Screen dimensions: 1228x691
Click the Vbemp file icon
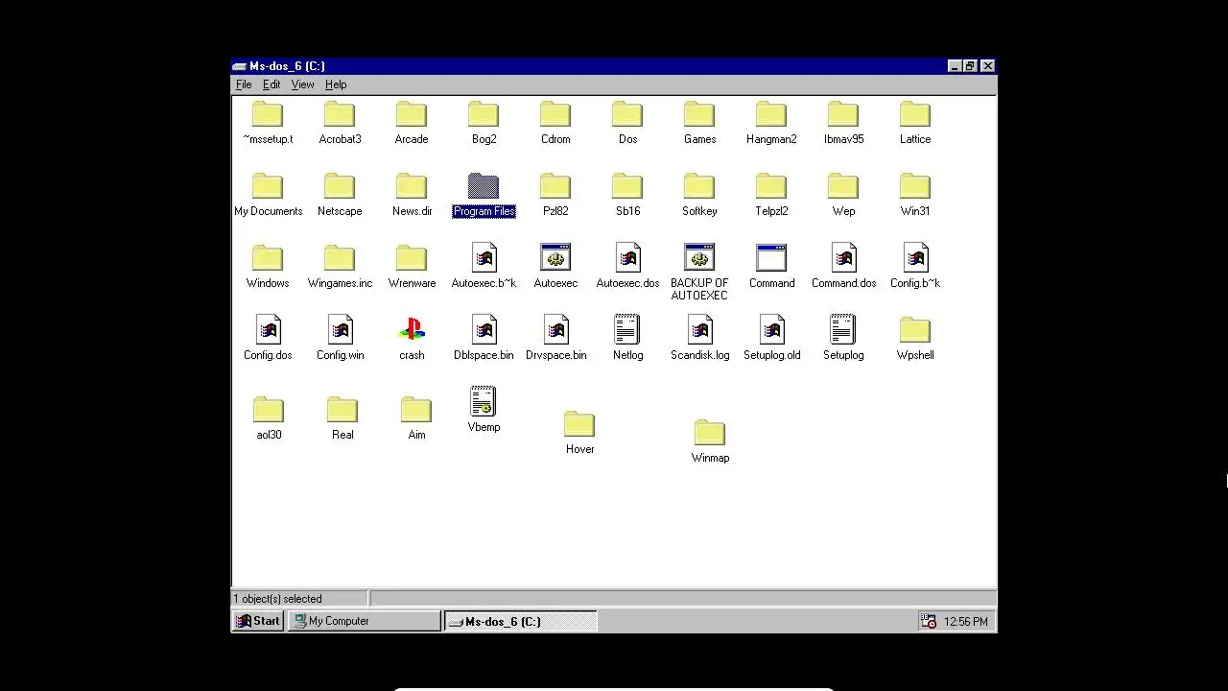point(484,402)
